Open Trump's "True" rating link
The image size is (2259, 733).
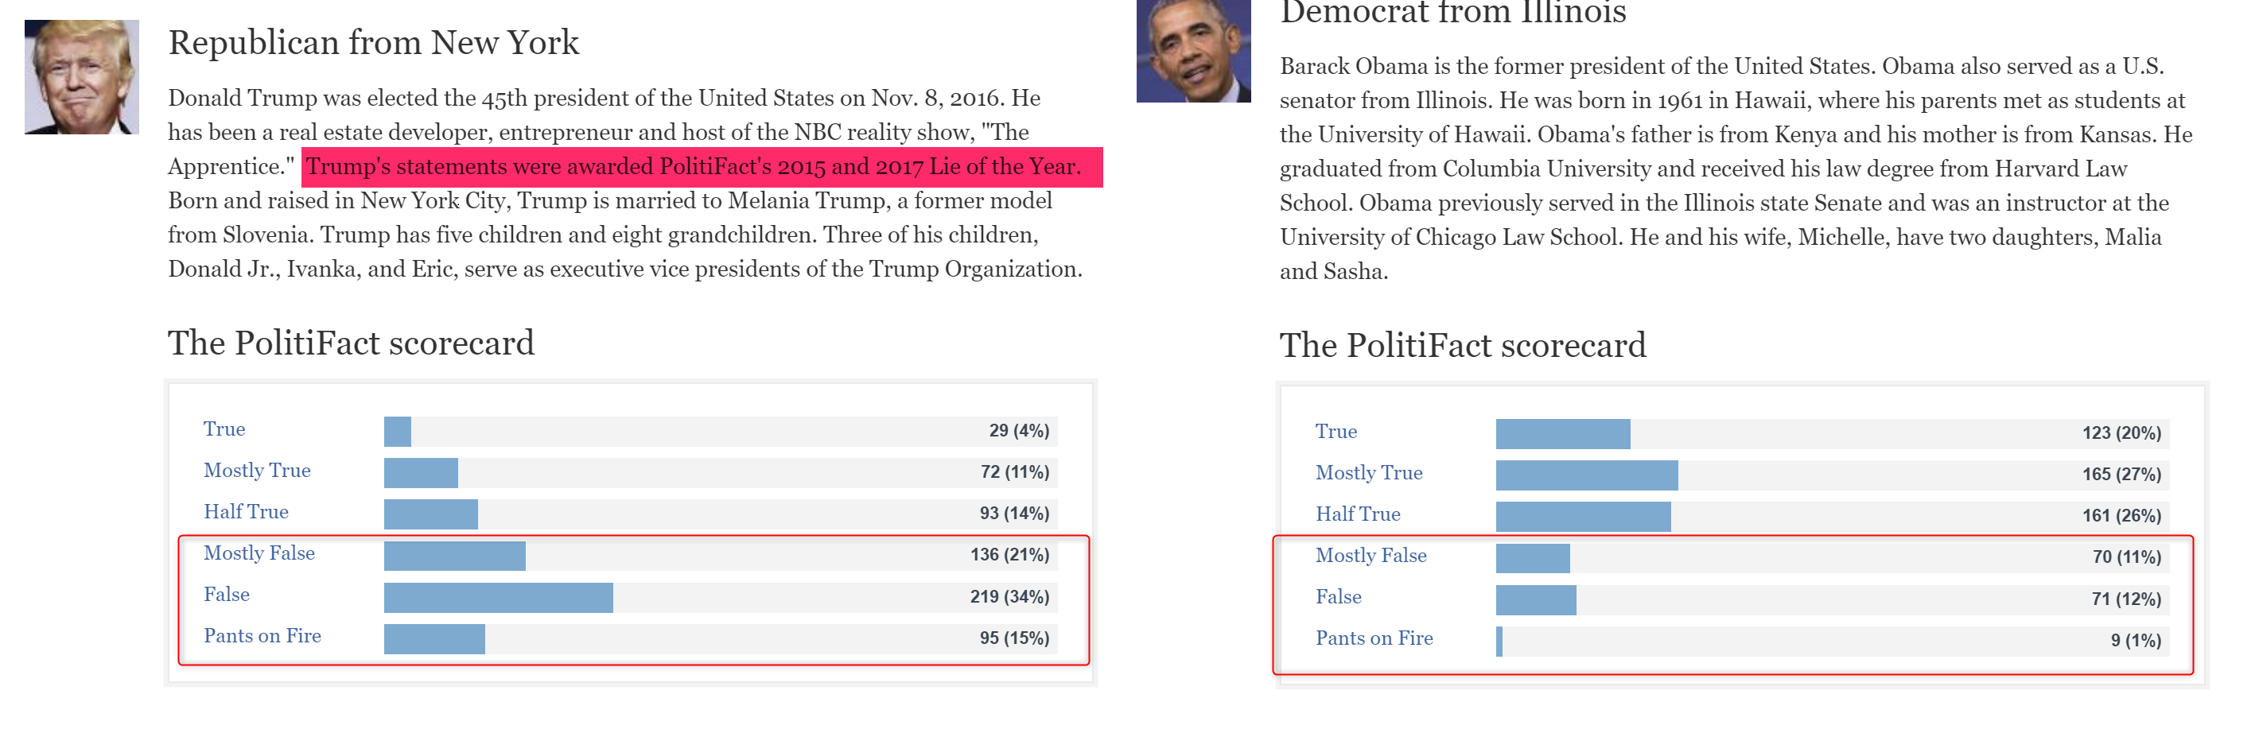224,429
